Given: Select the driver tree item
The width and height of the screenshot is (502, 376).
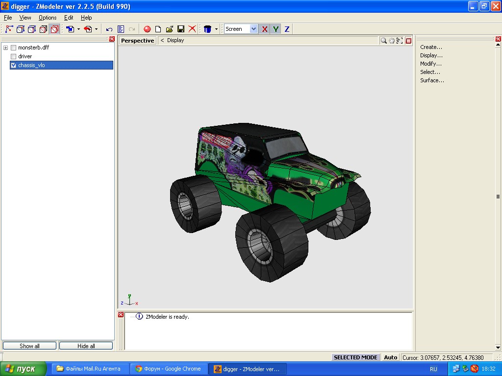Looking at the screenshot, I should 25,57.
